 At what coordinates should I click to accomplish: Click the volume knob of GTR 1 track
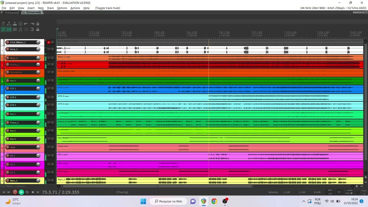tap(38, 89)
